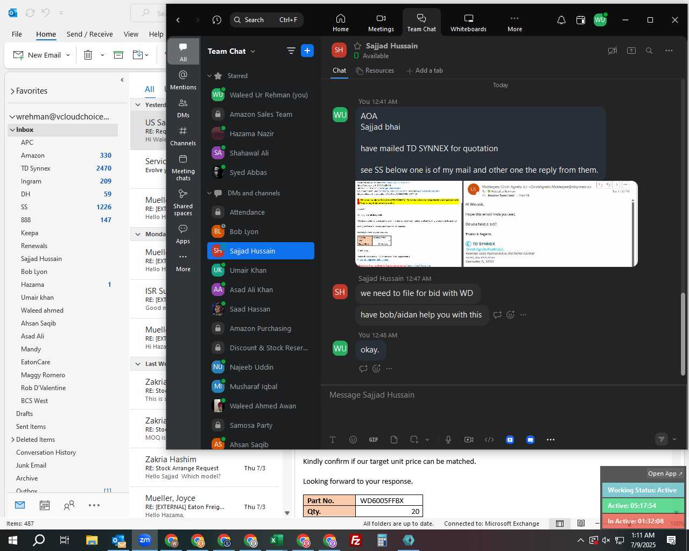Collapse Inbox folder in Outlook
This screenshot has height=551, width=689.
(x=12, y=130)
